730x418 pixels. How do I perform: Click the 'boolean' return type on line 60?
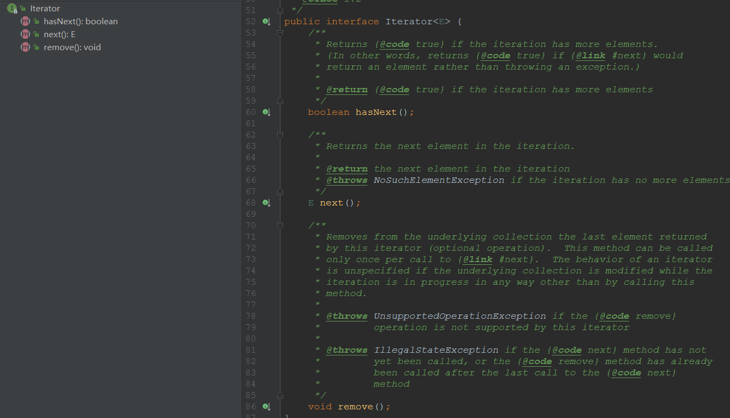[329, 112]
